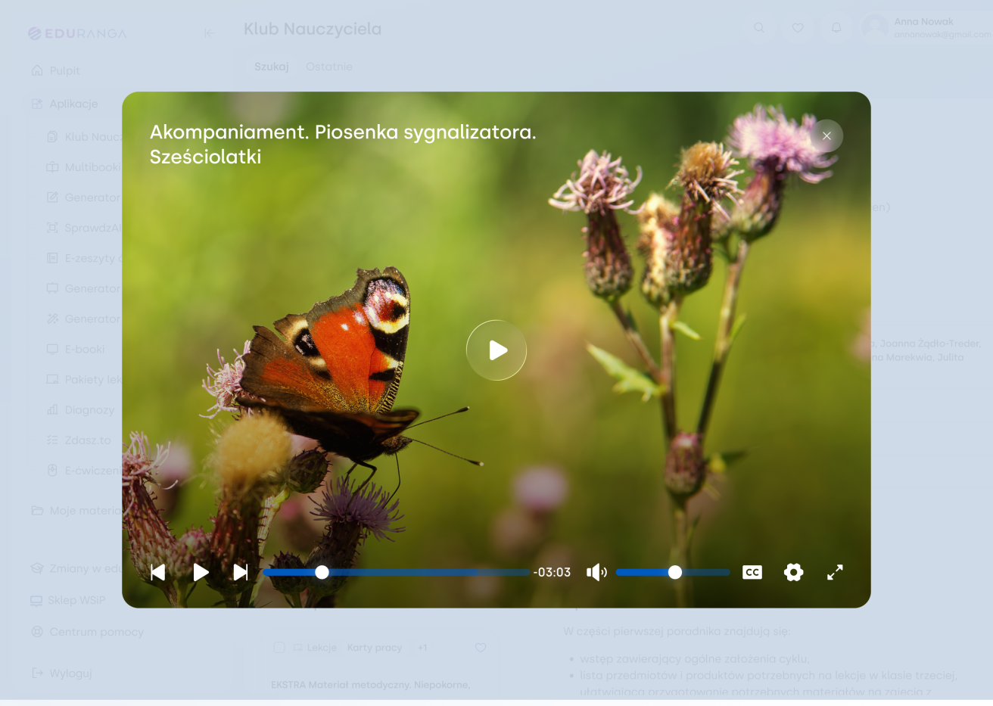Log out using Wyloguj
The width and height of the screenshot is (993, 706).
tap(62, 673)
